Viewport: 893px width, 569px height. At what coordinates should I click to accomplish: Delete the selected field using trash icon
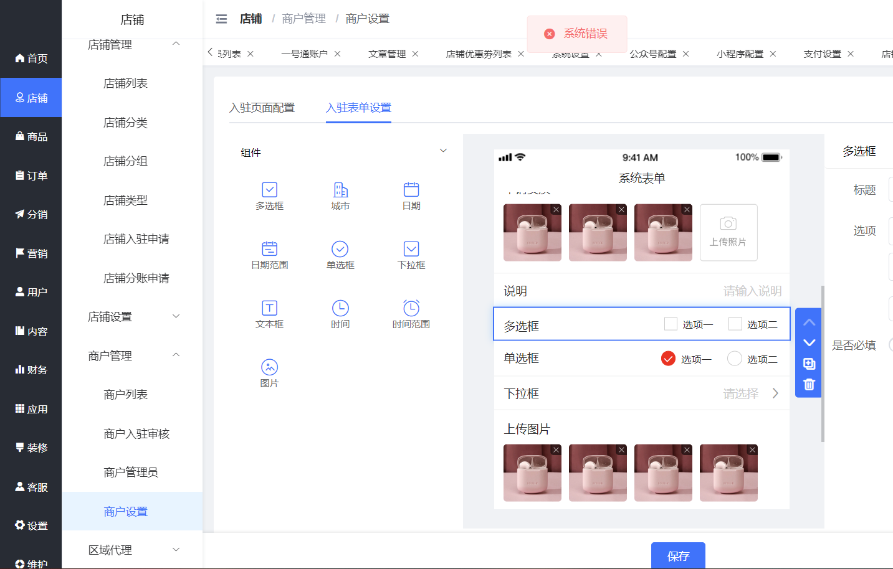(809, 385)
